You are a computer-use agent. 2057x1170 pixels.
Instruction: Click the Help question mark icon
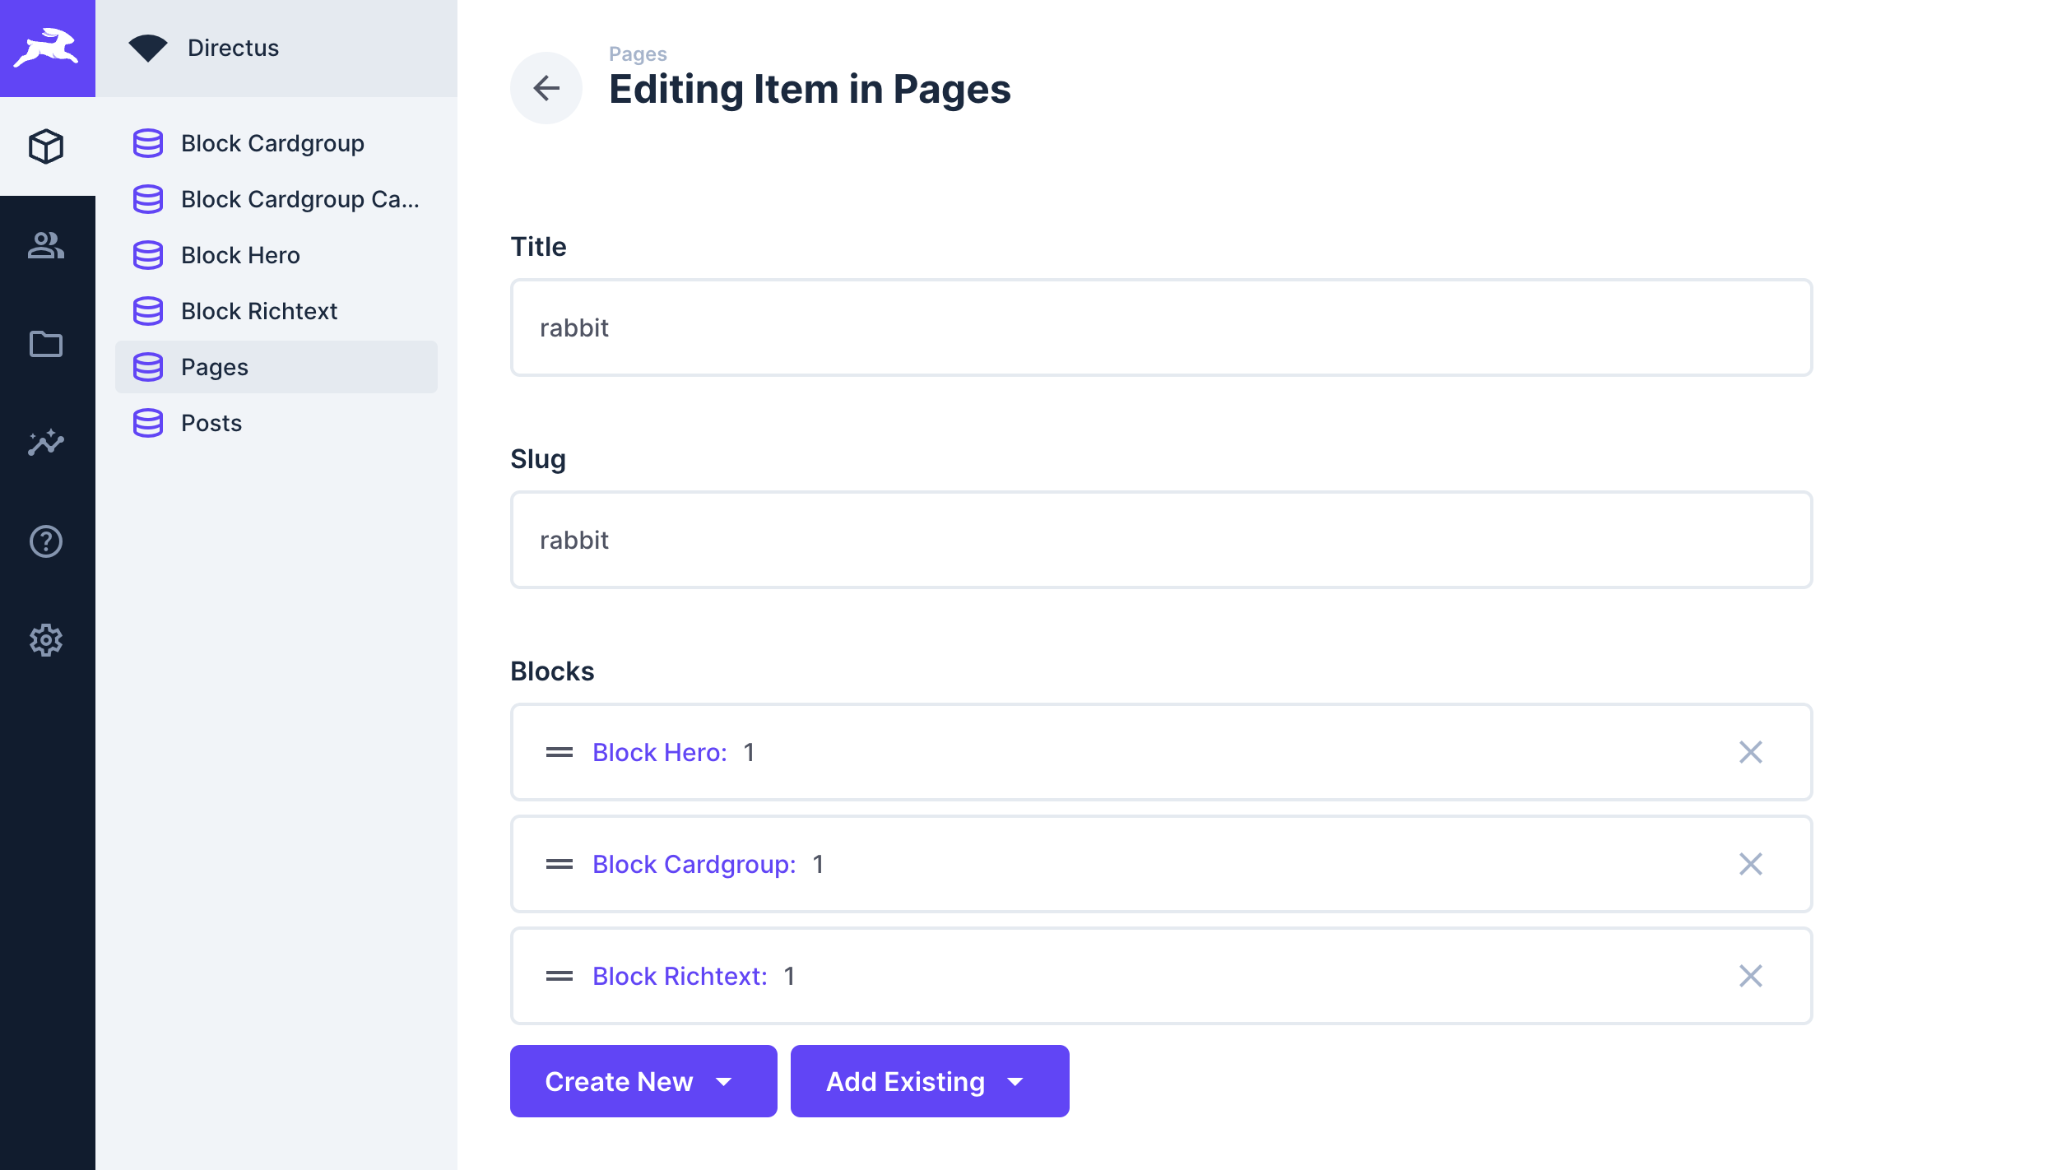tap(47, 541)
